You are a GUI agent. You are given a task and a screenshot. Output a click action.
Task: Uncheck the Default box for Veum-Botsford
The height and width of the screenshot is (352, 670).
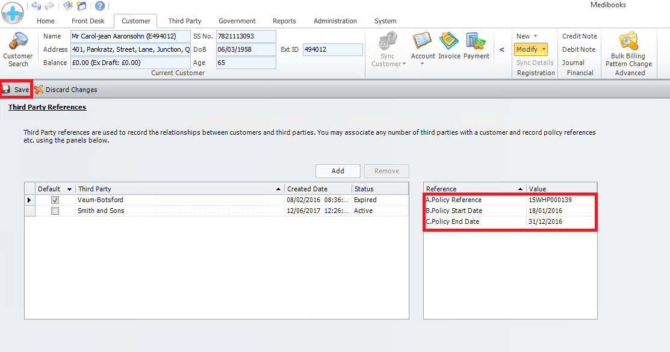coord(55,200)
